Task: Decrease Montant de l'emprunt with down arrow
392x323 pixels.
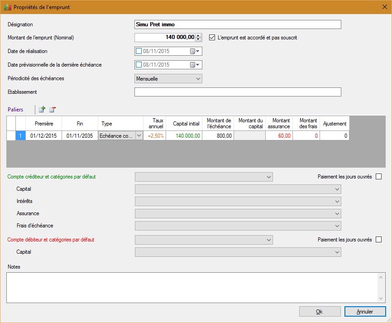Action: 198,39
